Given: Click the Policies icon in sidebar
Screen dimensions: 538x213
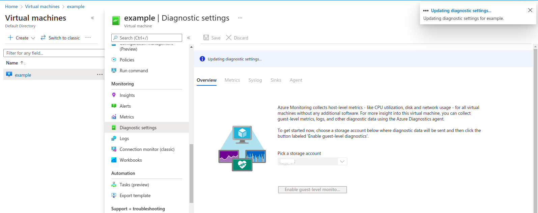Looking at the screenshot, I should (x=114, y=60).
